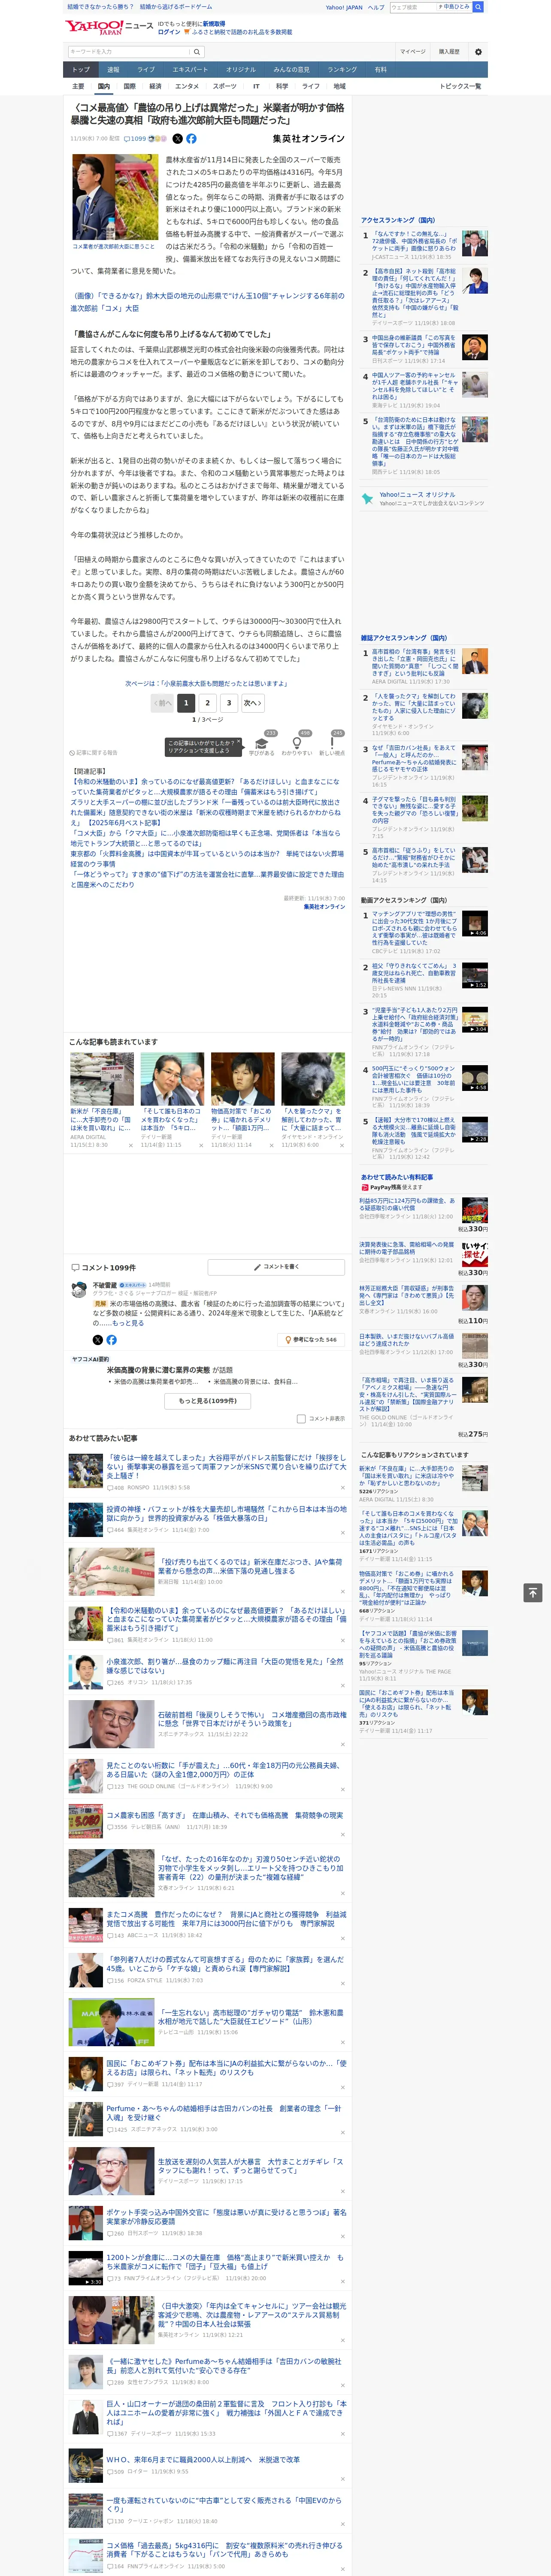This screenshot has width=551, height=2576.
Task: Click 記事に関する報告 report icon link
Action: [93, 752]
